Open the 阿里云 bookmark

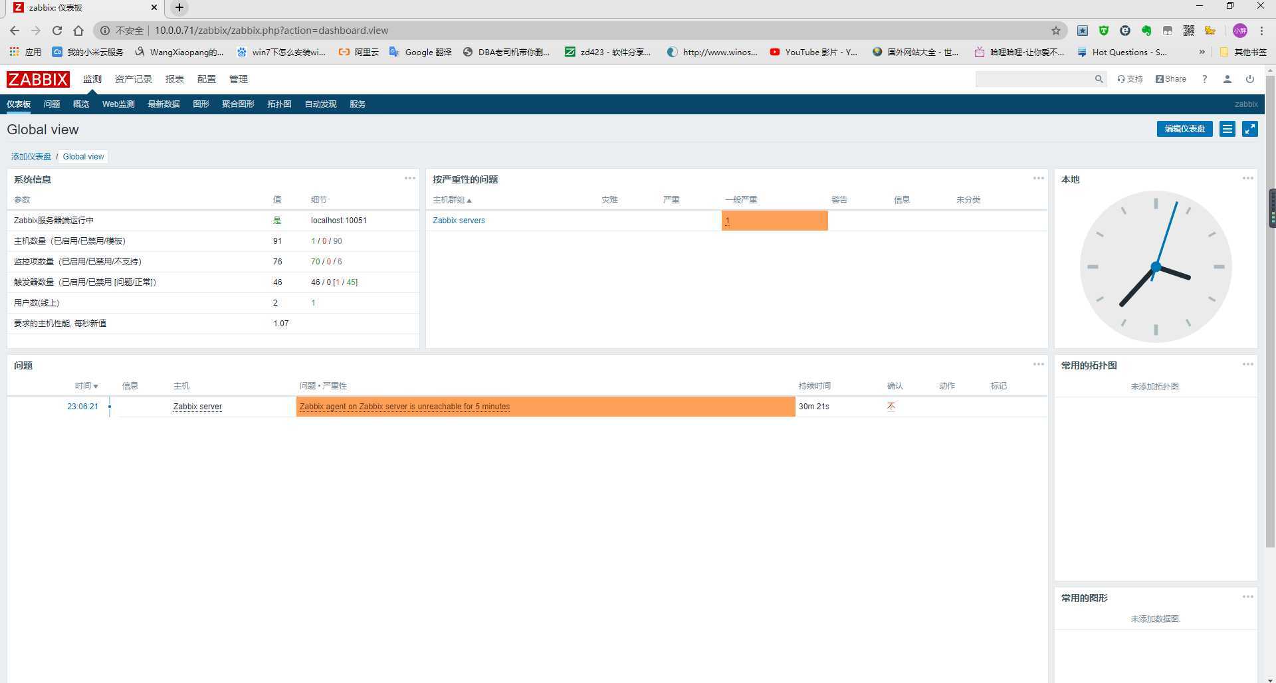tap(358, 52)
